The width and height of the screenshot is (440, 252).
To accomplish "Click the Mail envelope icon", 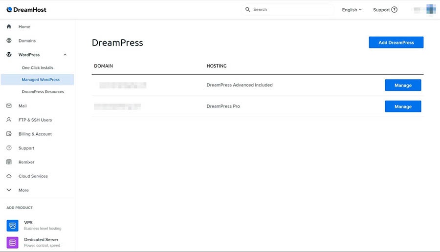I will pyautogui.click(x=9, y=106).
